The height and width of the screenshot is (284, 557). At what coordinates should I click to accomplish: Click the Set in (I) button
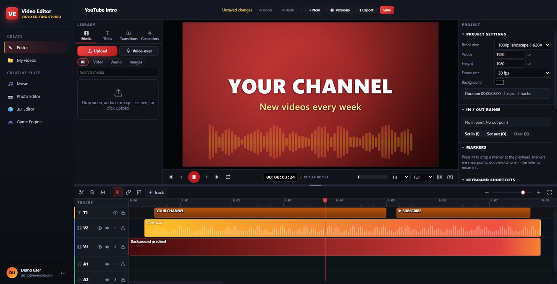pyautogui.click(x=472, y=134)
